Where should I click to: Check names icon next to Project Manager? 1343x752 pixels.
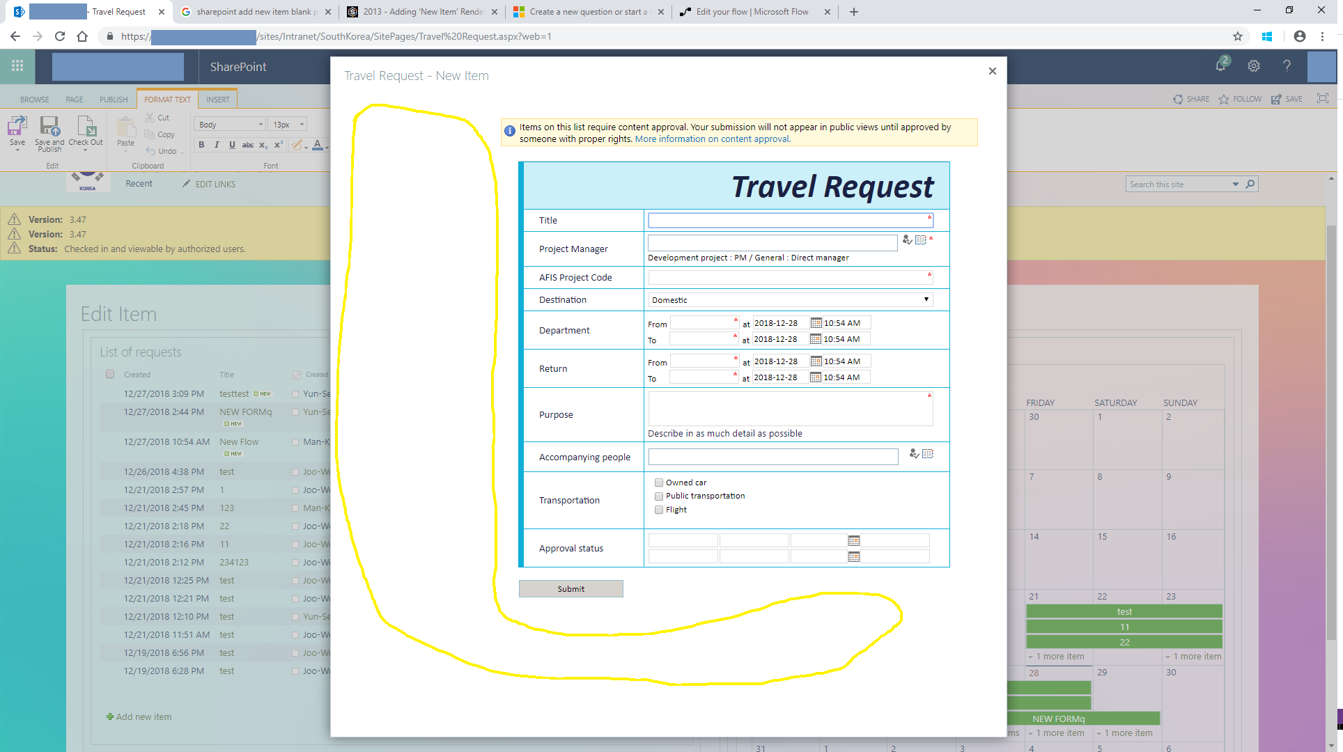click(907, 240)
